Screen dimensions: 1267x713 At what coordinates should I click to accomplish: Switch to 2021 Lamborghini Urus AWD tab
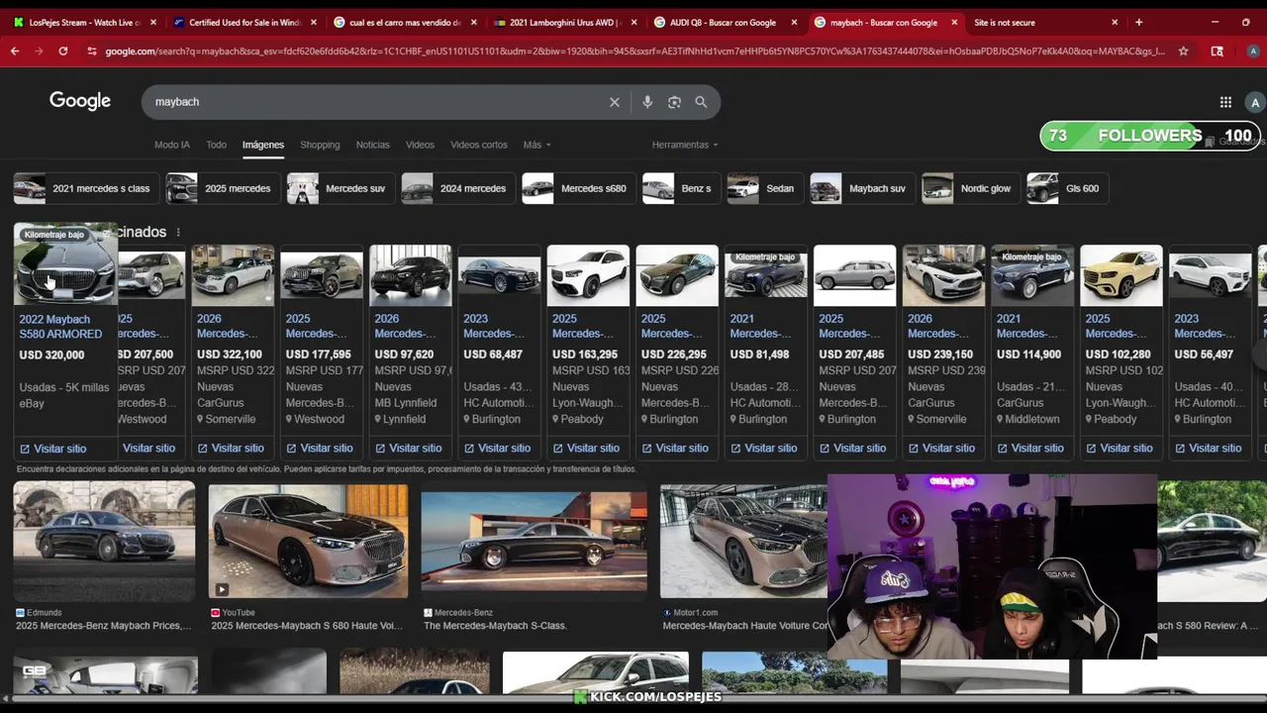tap(565, 22)
